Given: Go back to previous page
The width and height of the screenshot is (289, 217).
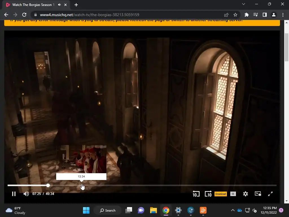Looking at the screenshot, I should 6,15.
